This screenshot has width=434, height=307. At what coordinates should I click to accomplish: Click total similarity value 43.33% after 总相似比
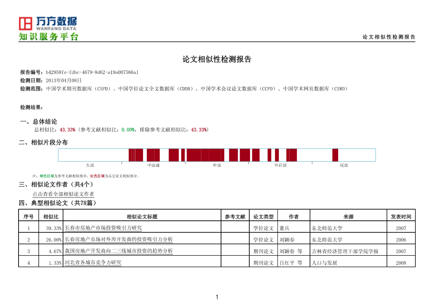[68, 130]
